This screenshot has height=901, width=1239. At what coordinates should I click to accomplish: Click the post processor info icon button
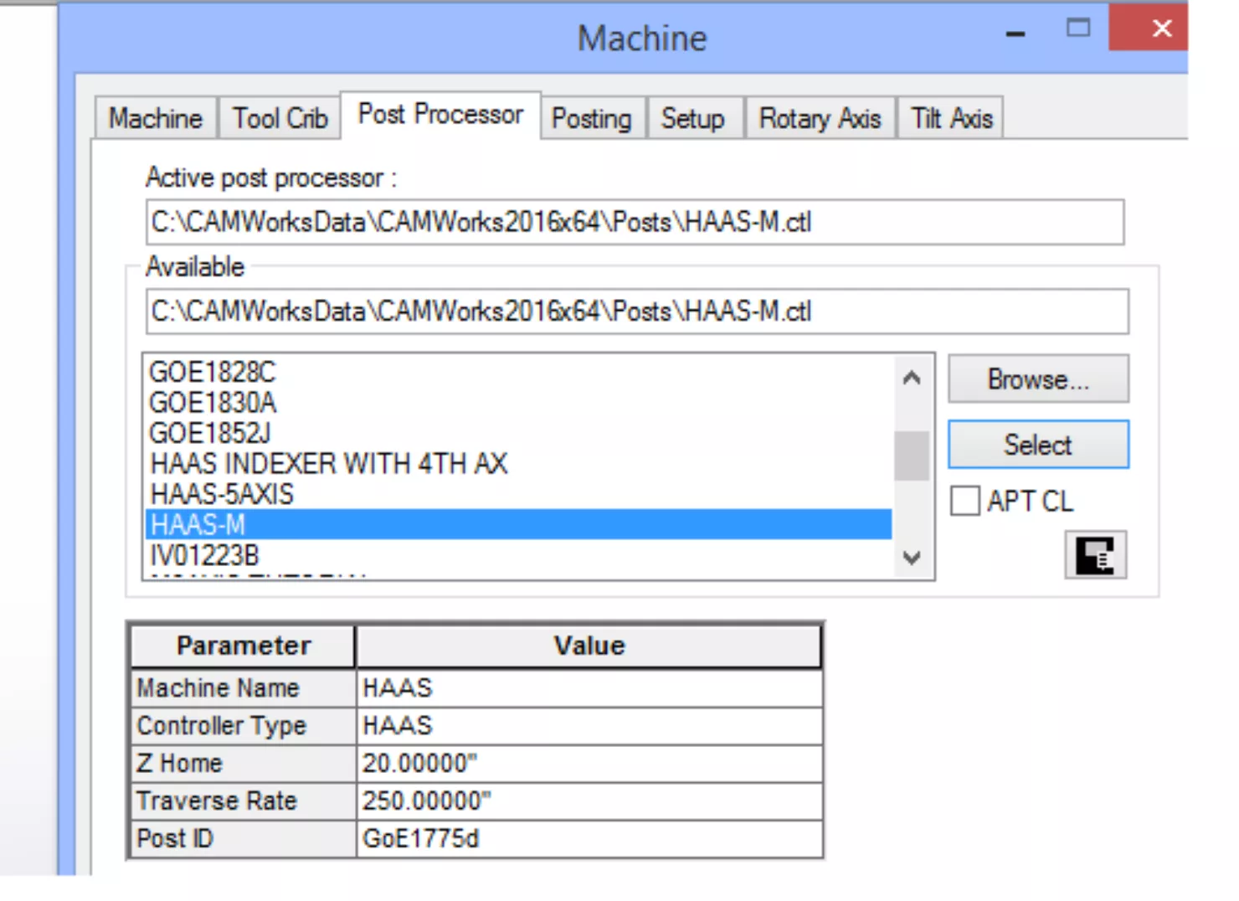pyautogui.click(x=1095, y=554)
